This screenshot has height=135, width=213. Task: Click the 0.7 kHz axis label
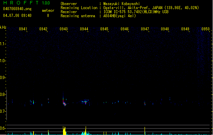[3, 111]
